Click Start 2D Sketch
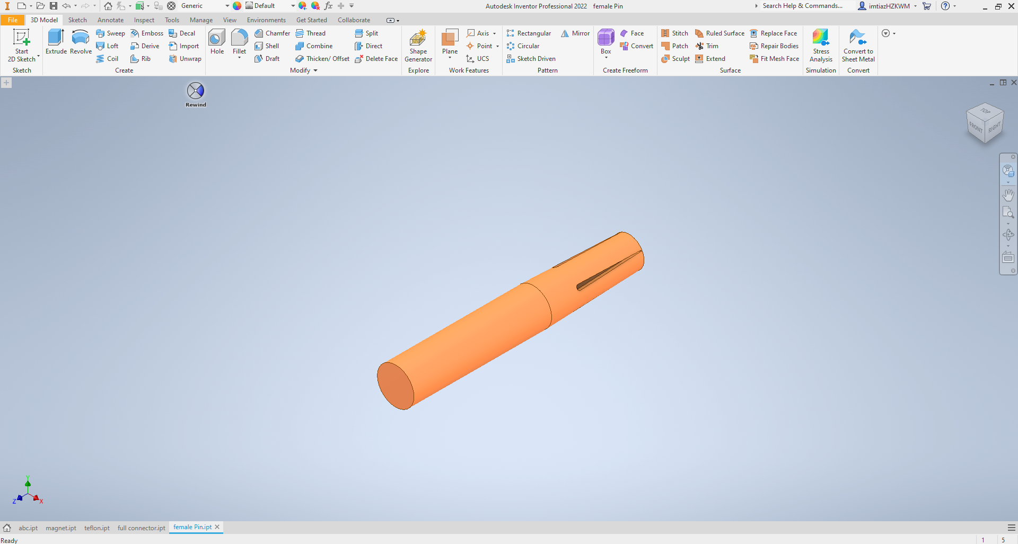The height and width of the screenshot is (544, 1018). [21, 45]
